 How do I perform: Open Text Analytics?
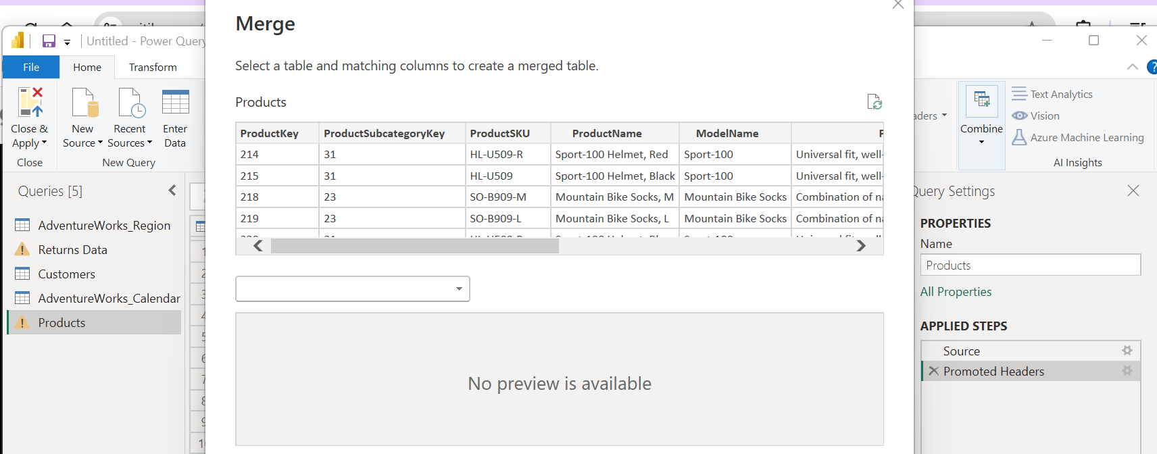pyautogui.click(x=1052, y=94)
